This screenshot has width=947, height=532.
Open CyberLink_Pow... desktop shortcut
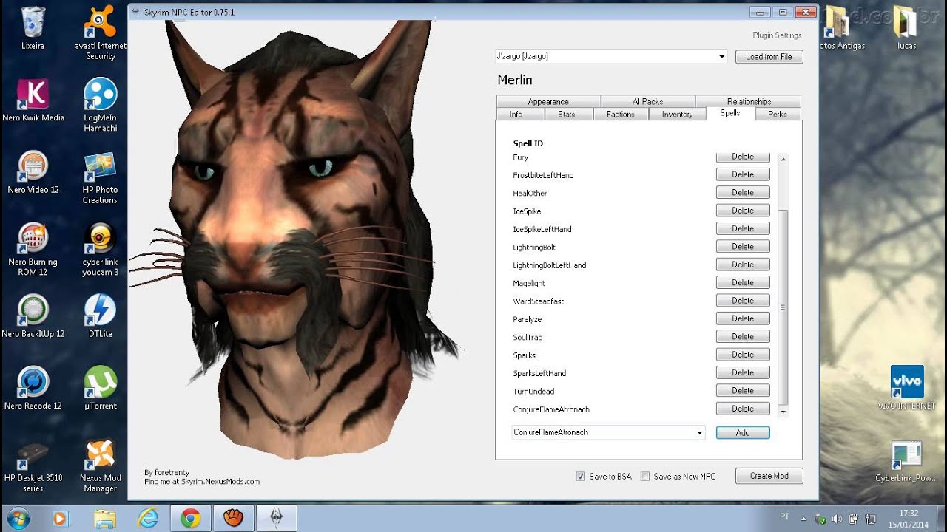[906, 462]
